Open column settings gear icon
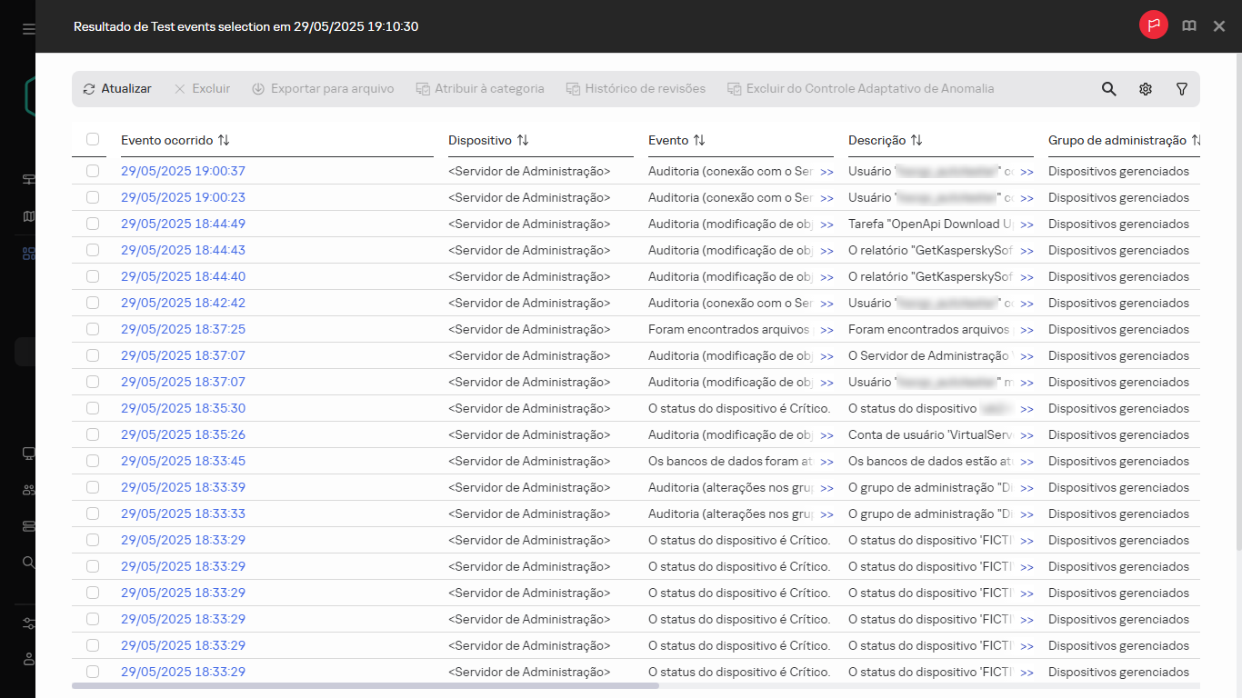 (1146, 89)
